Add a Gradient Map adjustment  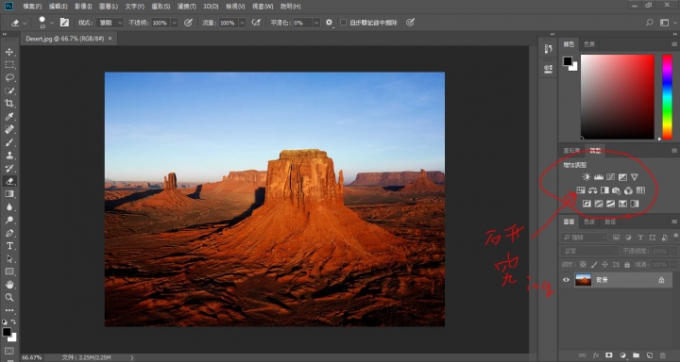pyautogui.click(x=635, y=204)
